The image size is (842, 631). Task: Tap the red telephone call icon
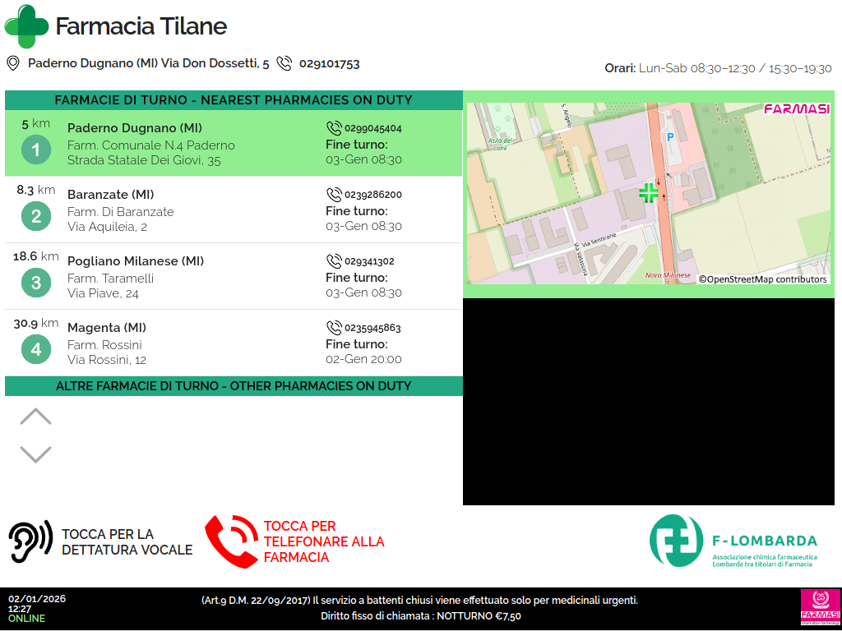(x=230, y=541)
